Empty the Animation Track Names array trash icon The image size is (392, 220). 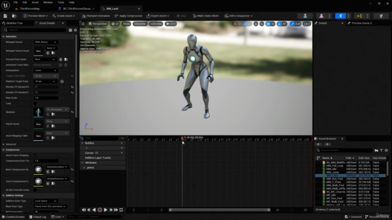pyautogui.click(x=66, y=65)
